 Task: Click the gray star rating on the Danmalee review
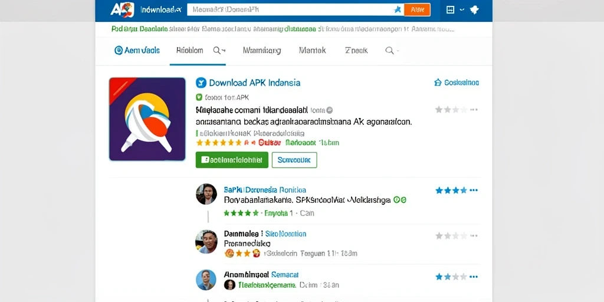pyautogui.click(x=451, y=236)
